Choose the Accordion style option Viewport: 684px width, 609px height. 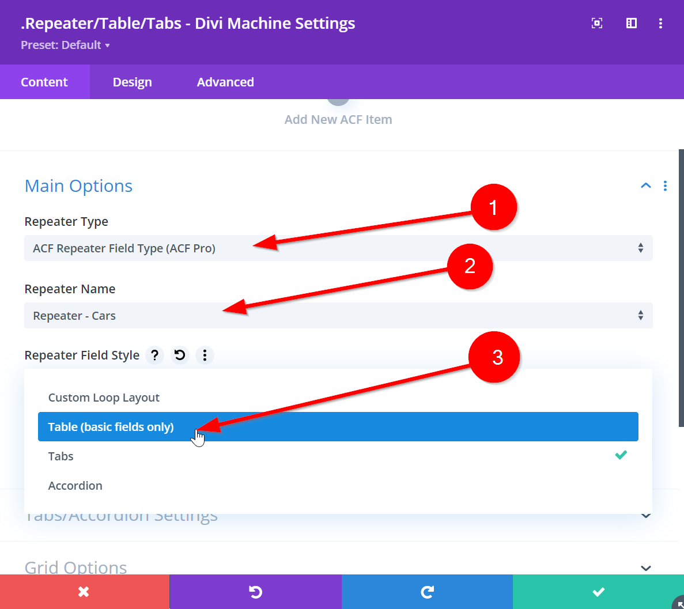click(x=75, y=486)
